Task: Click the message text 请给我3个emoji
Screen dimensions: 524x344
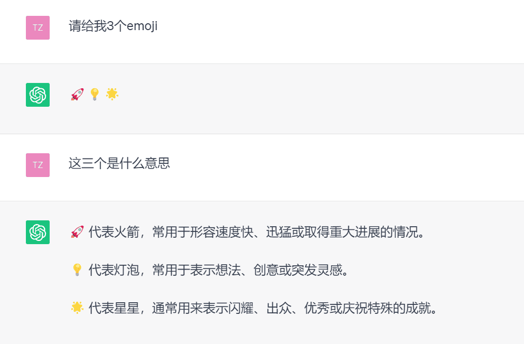Action: pyautogui.click(x=113, y=26)
